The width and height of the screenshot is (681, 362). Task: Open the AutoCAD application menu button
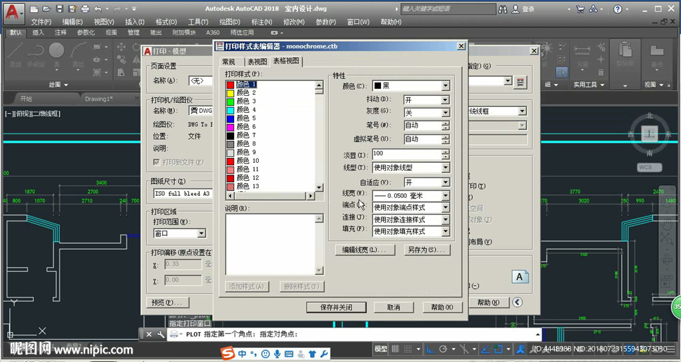tap(14, 13)
